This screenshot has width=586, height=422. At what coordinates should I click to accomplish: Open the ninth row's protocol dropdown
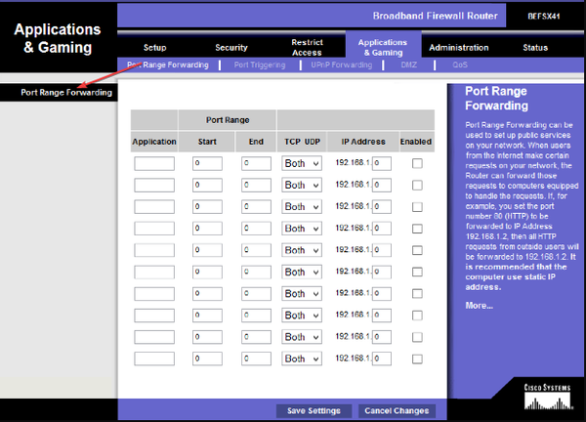pyautogui.click(x=302, y=337)
